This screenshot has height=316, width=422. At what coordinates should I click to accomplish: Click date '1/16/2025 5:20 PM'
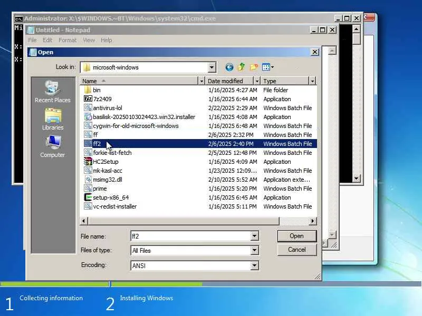click(233, 189)
